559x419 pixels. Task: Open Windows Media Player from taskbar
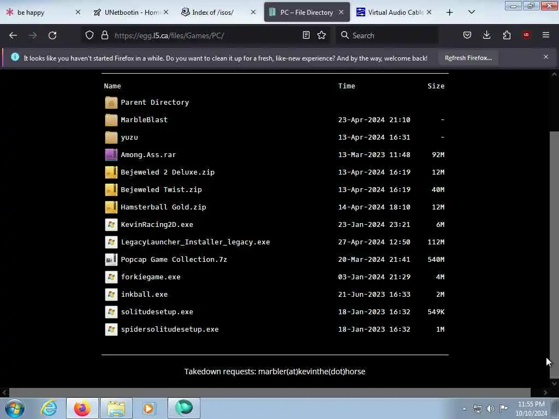tap(148, 408)
